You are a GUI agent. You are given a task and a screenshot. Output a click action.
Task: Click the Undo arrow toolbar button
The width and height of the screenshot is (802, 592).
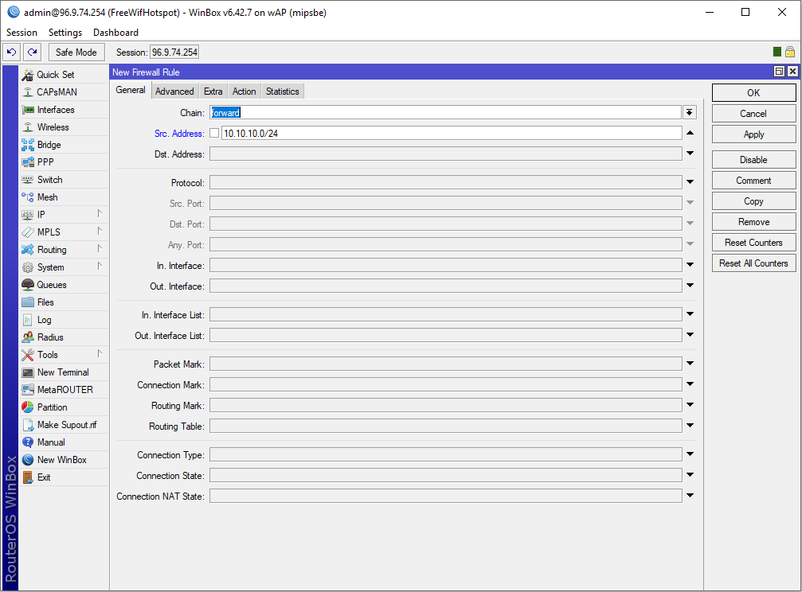point(12,53)
